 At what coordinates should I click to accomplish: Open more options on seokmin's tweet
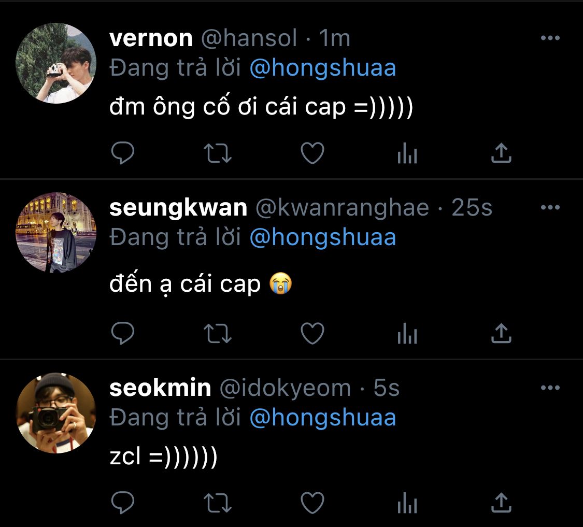550,388
